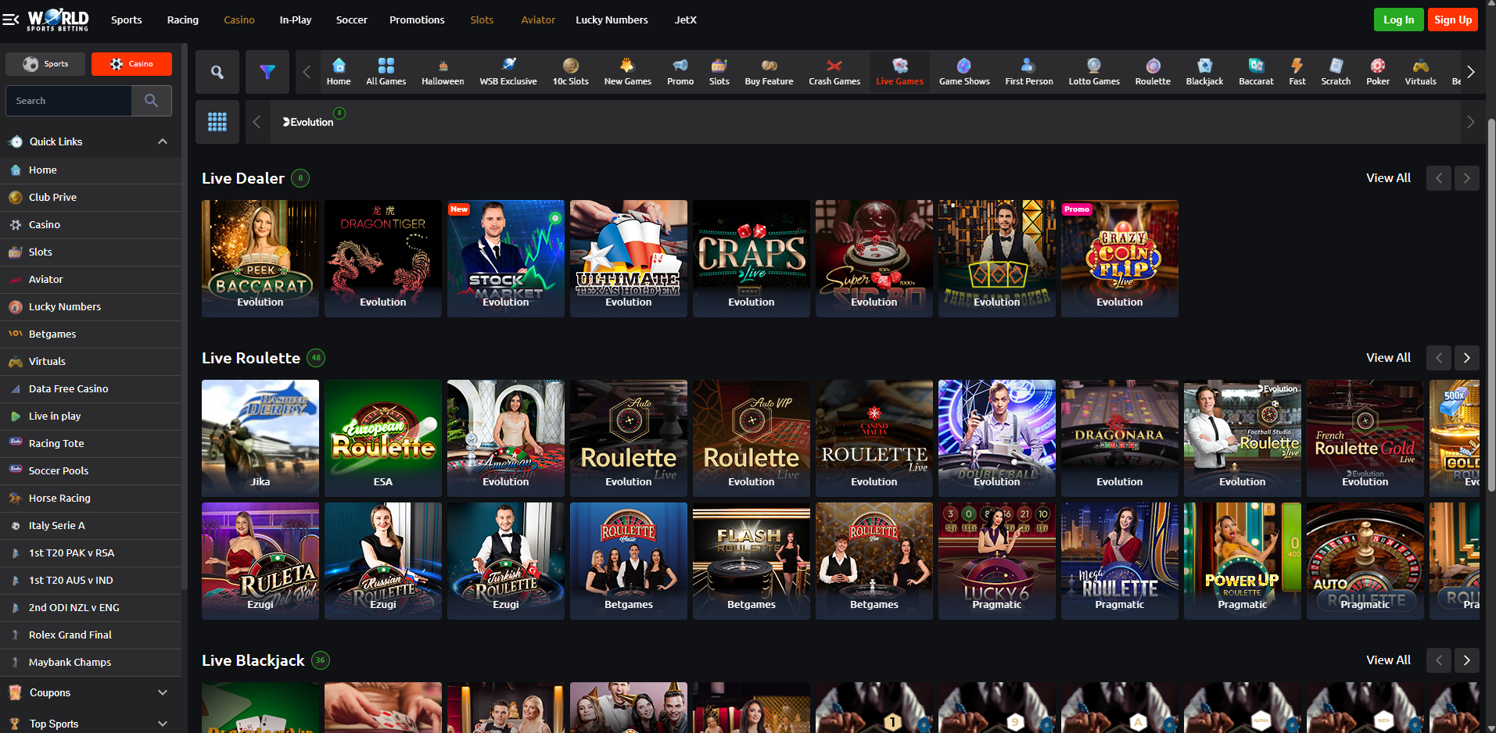
Task: Open the Promotions menu item
Action: 416,20
